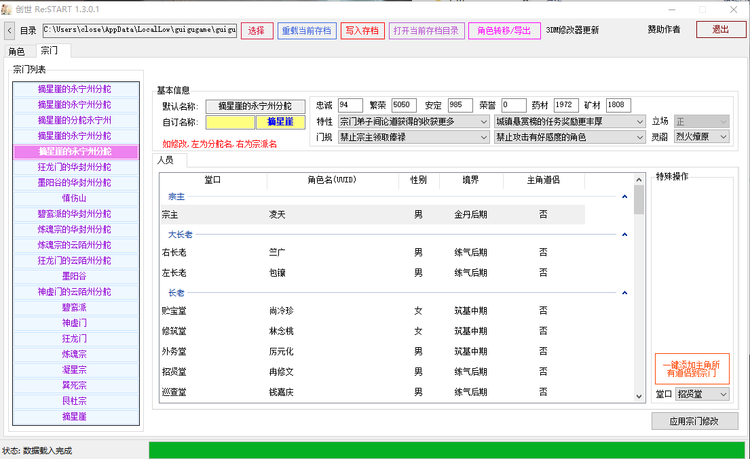Image resolution: width=750 pixels, height=459 pixels.
Task: Click the 矿材 value field 1808
Action: (x=618, y=105)
